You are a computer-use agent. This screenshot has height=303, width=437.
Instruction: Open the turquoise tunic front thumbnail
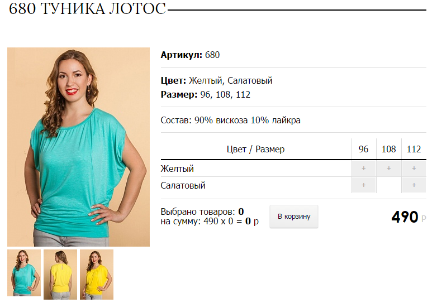(x=24, y=273)
